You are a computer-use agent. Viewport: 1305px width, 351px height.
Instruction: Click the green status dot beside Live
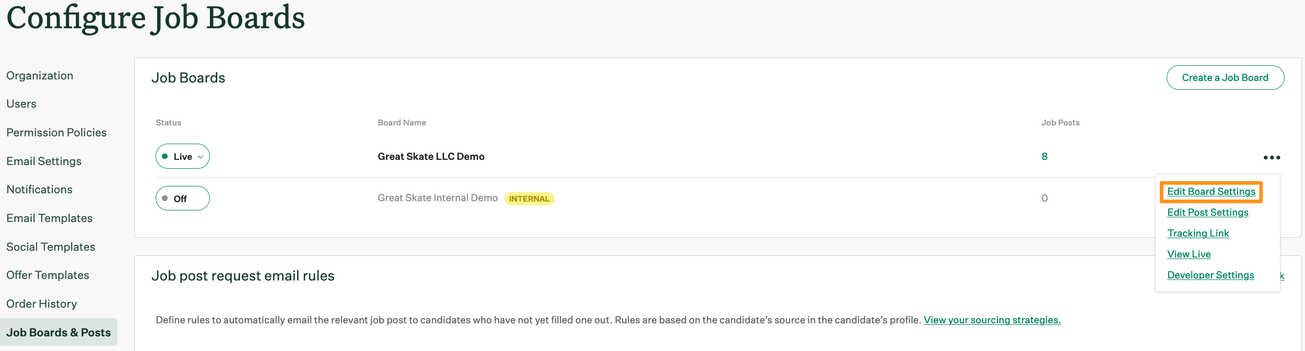click(166, 156)
